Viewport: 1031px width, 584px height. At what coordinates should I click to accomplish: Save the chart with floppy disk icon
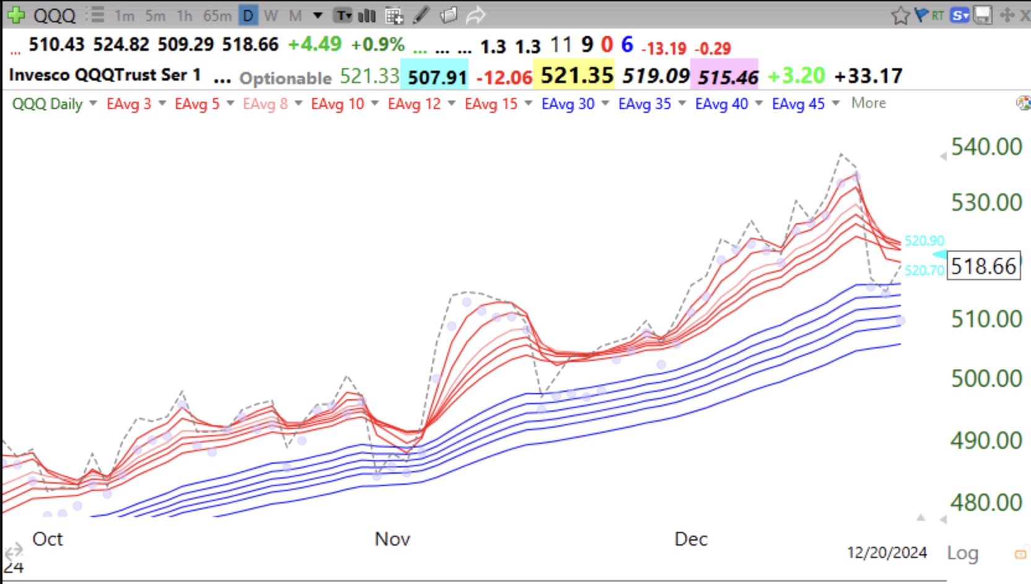pos(983,15)
